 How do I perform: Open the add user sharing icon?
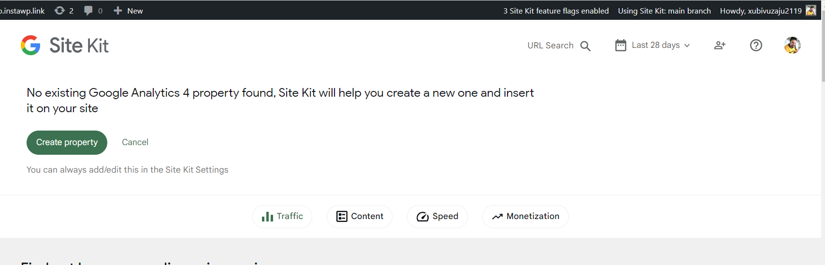tap(720, 45)
